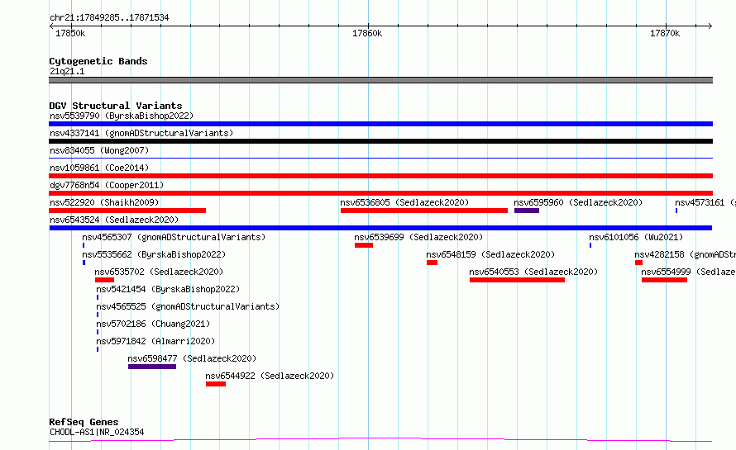
Task: Select the magenta CHODL-AS1 gene line
Action: (380, 440)
